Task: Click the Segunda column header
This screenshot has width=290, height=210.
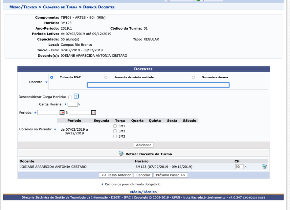Action: 101,121
